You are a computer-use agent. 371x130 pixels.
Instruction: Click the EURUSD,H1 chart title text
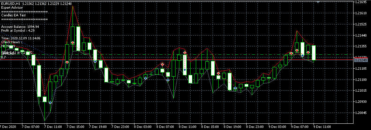(x=11, y=4)
